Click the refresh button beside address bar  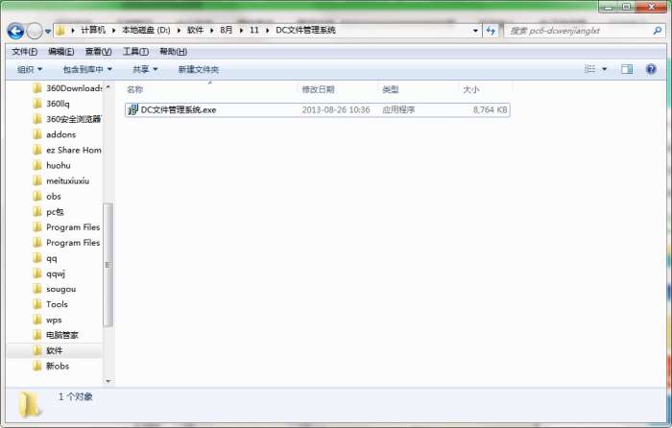click(491, 31)
